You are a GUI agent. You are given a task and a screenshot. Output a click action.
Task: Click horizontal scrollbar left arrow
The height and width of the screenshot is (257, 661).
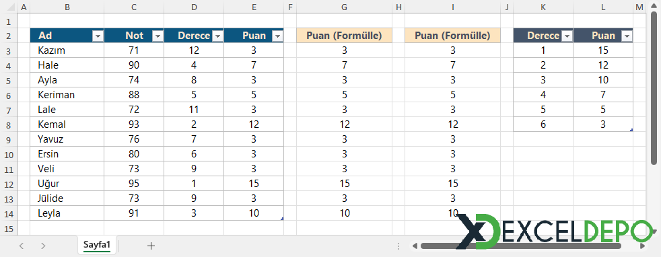pyautogui.click(x=415, y=246)
